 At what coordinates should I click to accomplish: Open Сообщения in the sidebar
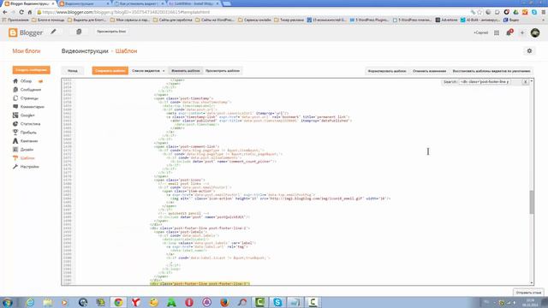31,89
